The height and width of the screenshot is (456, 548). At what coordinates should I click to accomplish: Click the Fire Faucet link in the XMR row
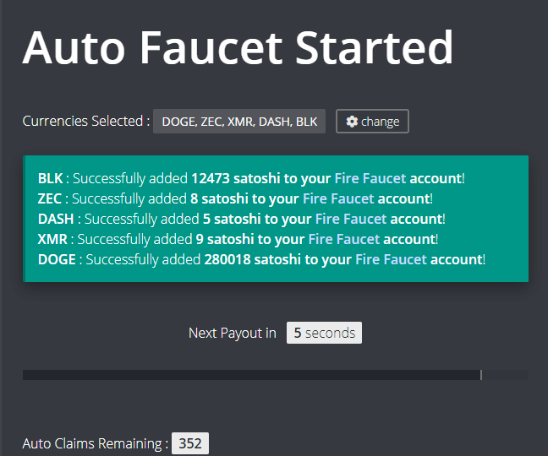pos(343,240)
